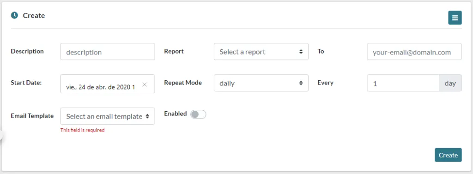Click the Create heading text
The image size is (473, 174).
pos(34,15)
